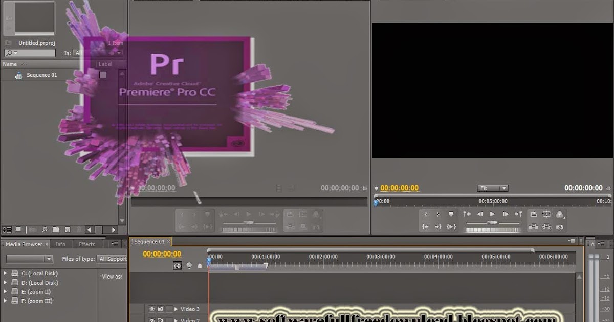The image size is (614, 322).
Task: Open the 'In: All' search scope dropdown
Action: click(x=99, y=53)
